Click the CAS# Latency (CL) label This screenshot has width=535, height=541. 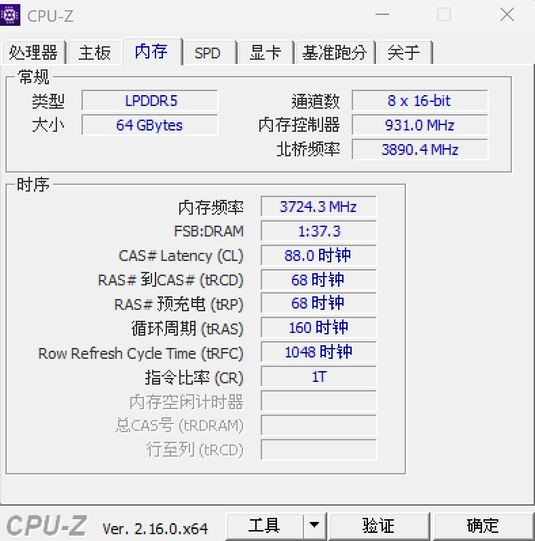[181, 256]
